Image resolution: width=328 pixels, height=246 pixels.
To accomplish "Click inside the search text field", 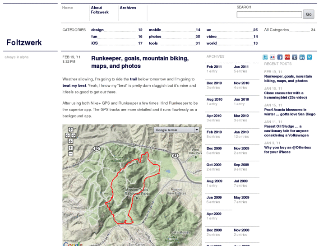I will tap(269, 14).
